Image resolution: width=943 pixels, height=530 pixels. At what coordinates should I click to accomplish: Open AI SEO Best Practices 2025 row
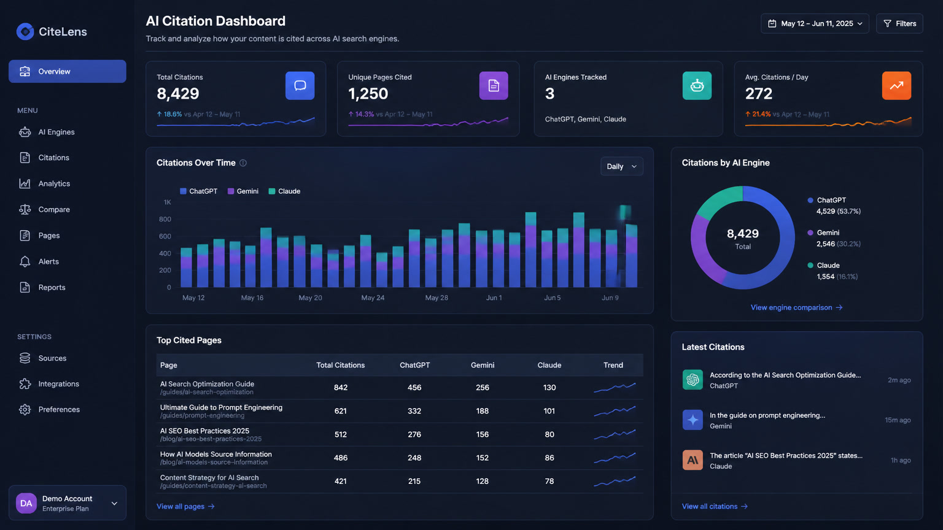pyautogui.click(x=400, y=434)
